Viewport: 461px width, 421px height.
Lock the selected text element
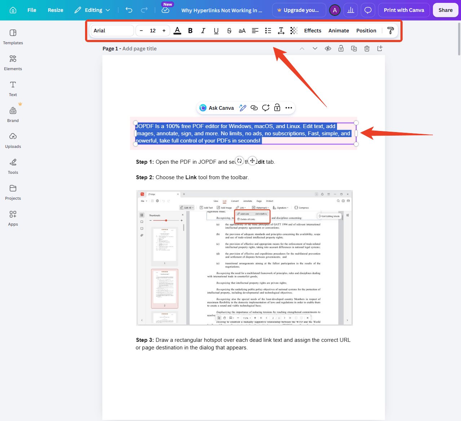click(x=277, y=108)
